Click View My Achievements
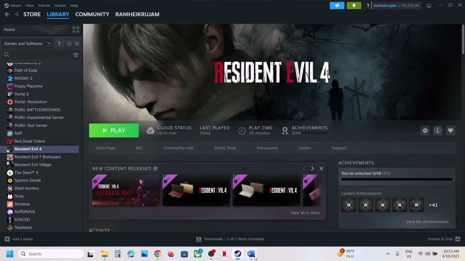 click(427, 222)
